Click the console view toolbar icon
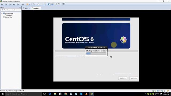Screen dimensions: 171x96 pyautogui.click(x=64, y=4)
